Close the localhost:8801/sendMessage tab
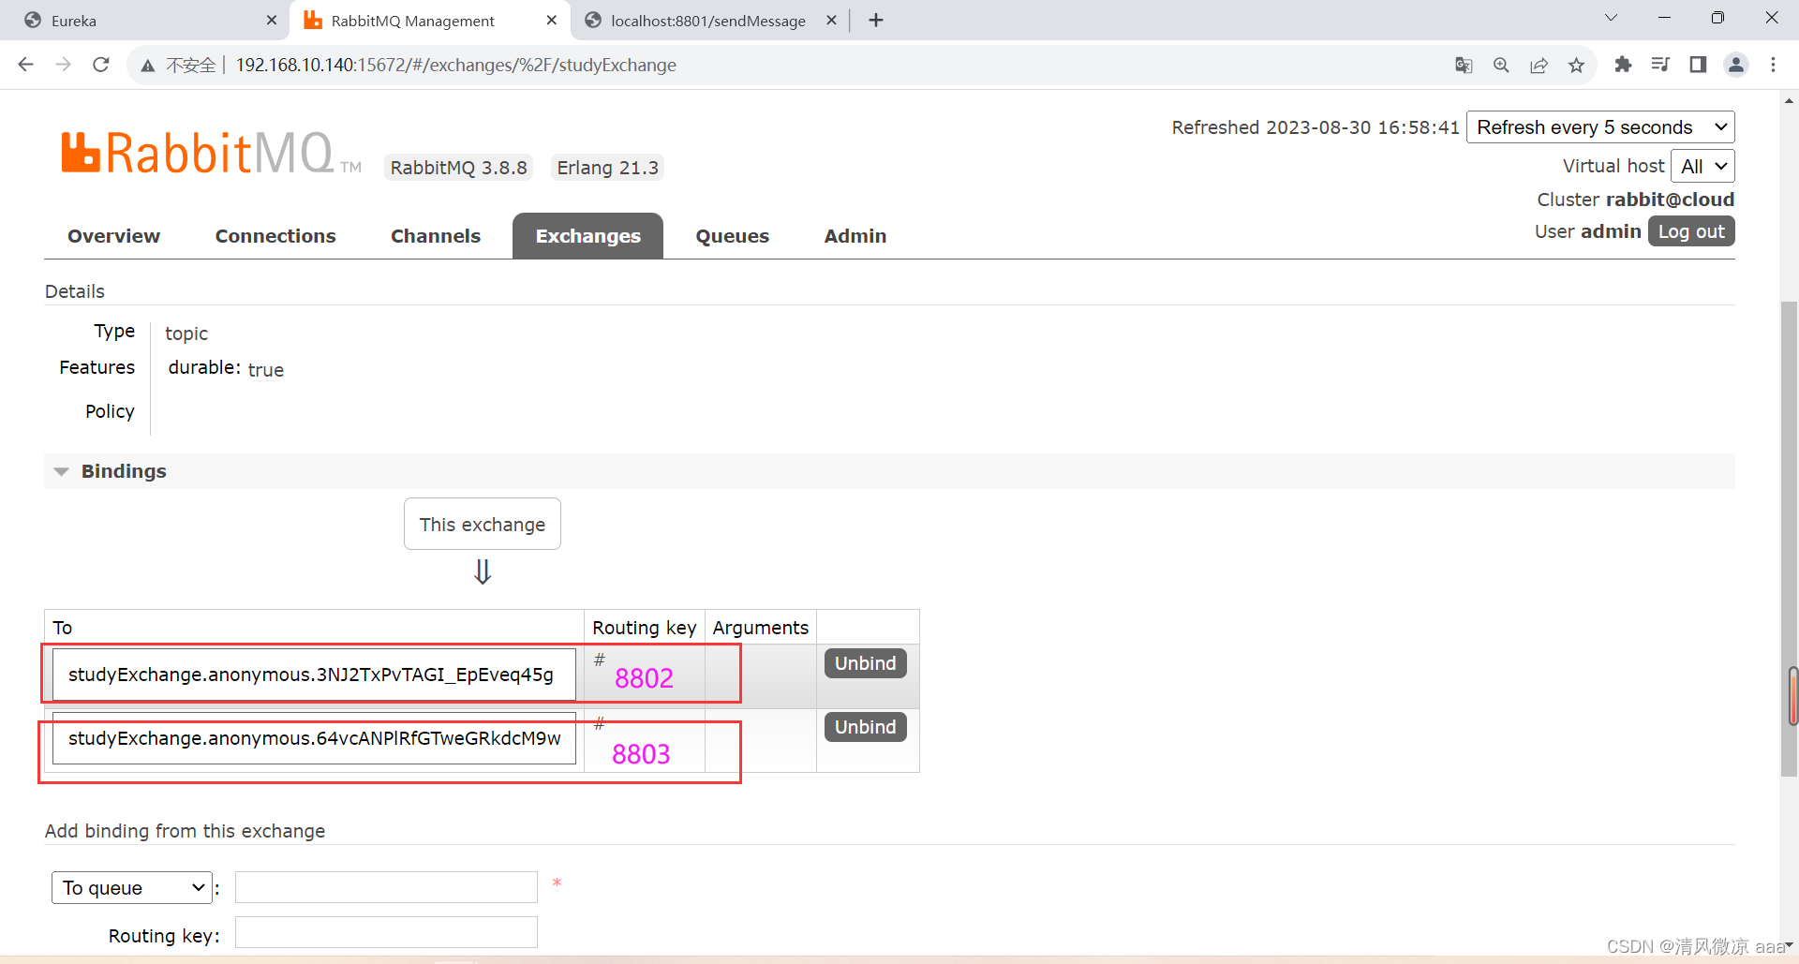 (x=831, y=20)
